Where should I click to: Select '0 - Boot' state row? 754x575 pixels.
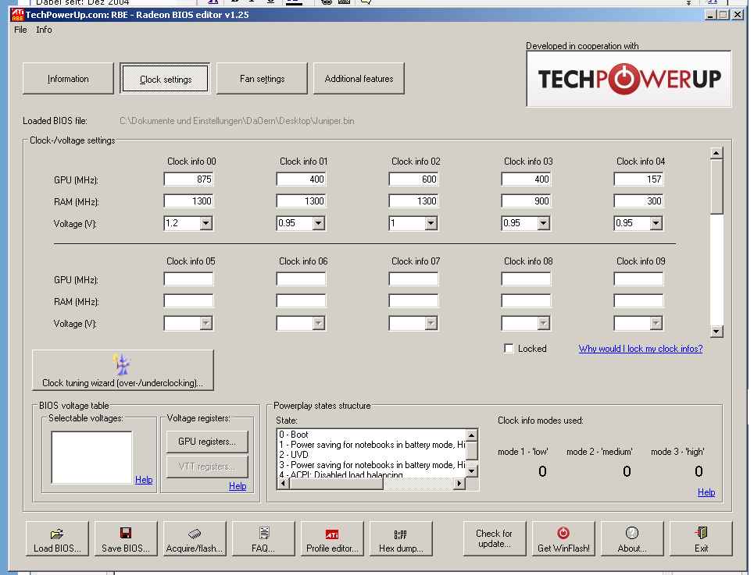372,435
